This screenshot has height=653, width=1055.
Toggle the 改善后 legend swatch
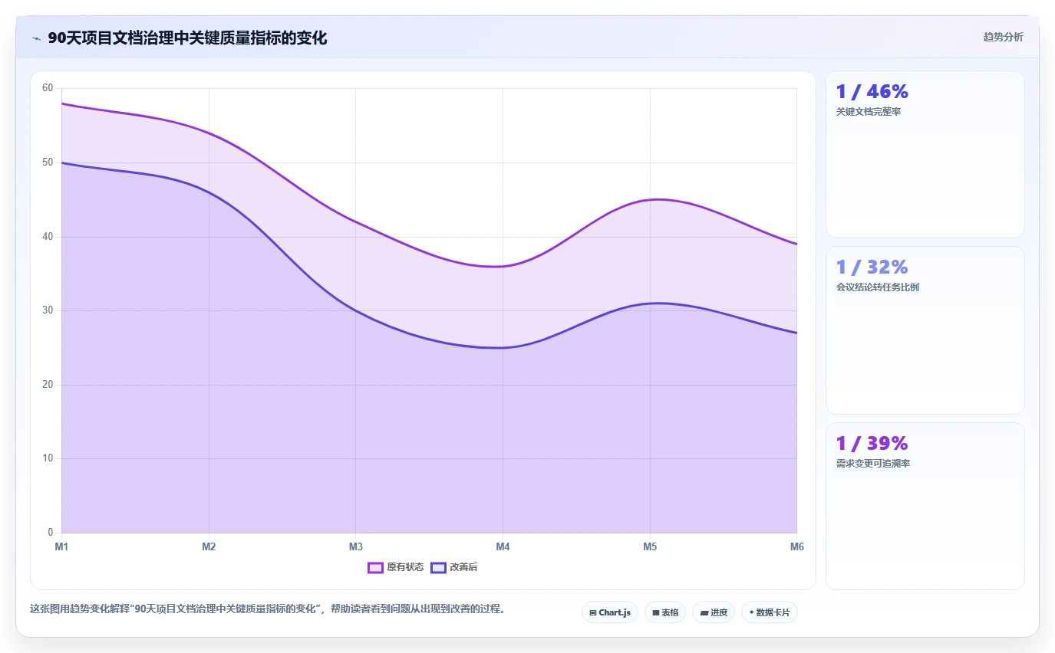pyautogui.click(x=439, y=568)
